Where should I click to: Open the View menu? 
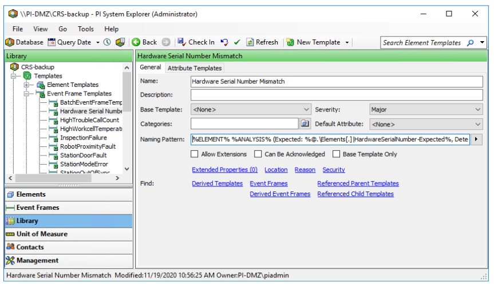tap(40, 29)
